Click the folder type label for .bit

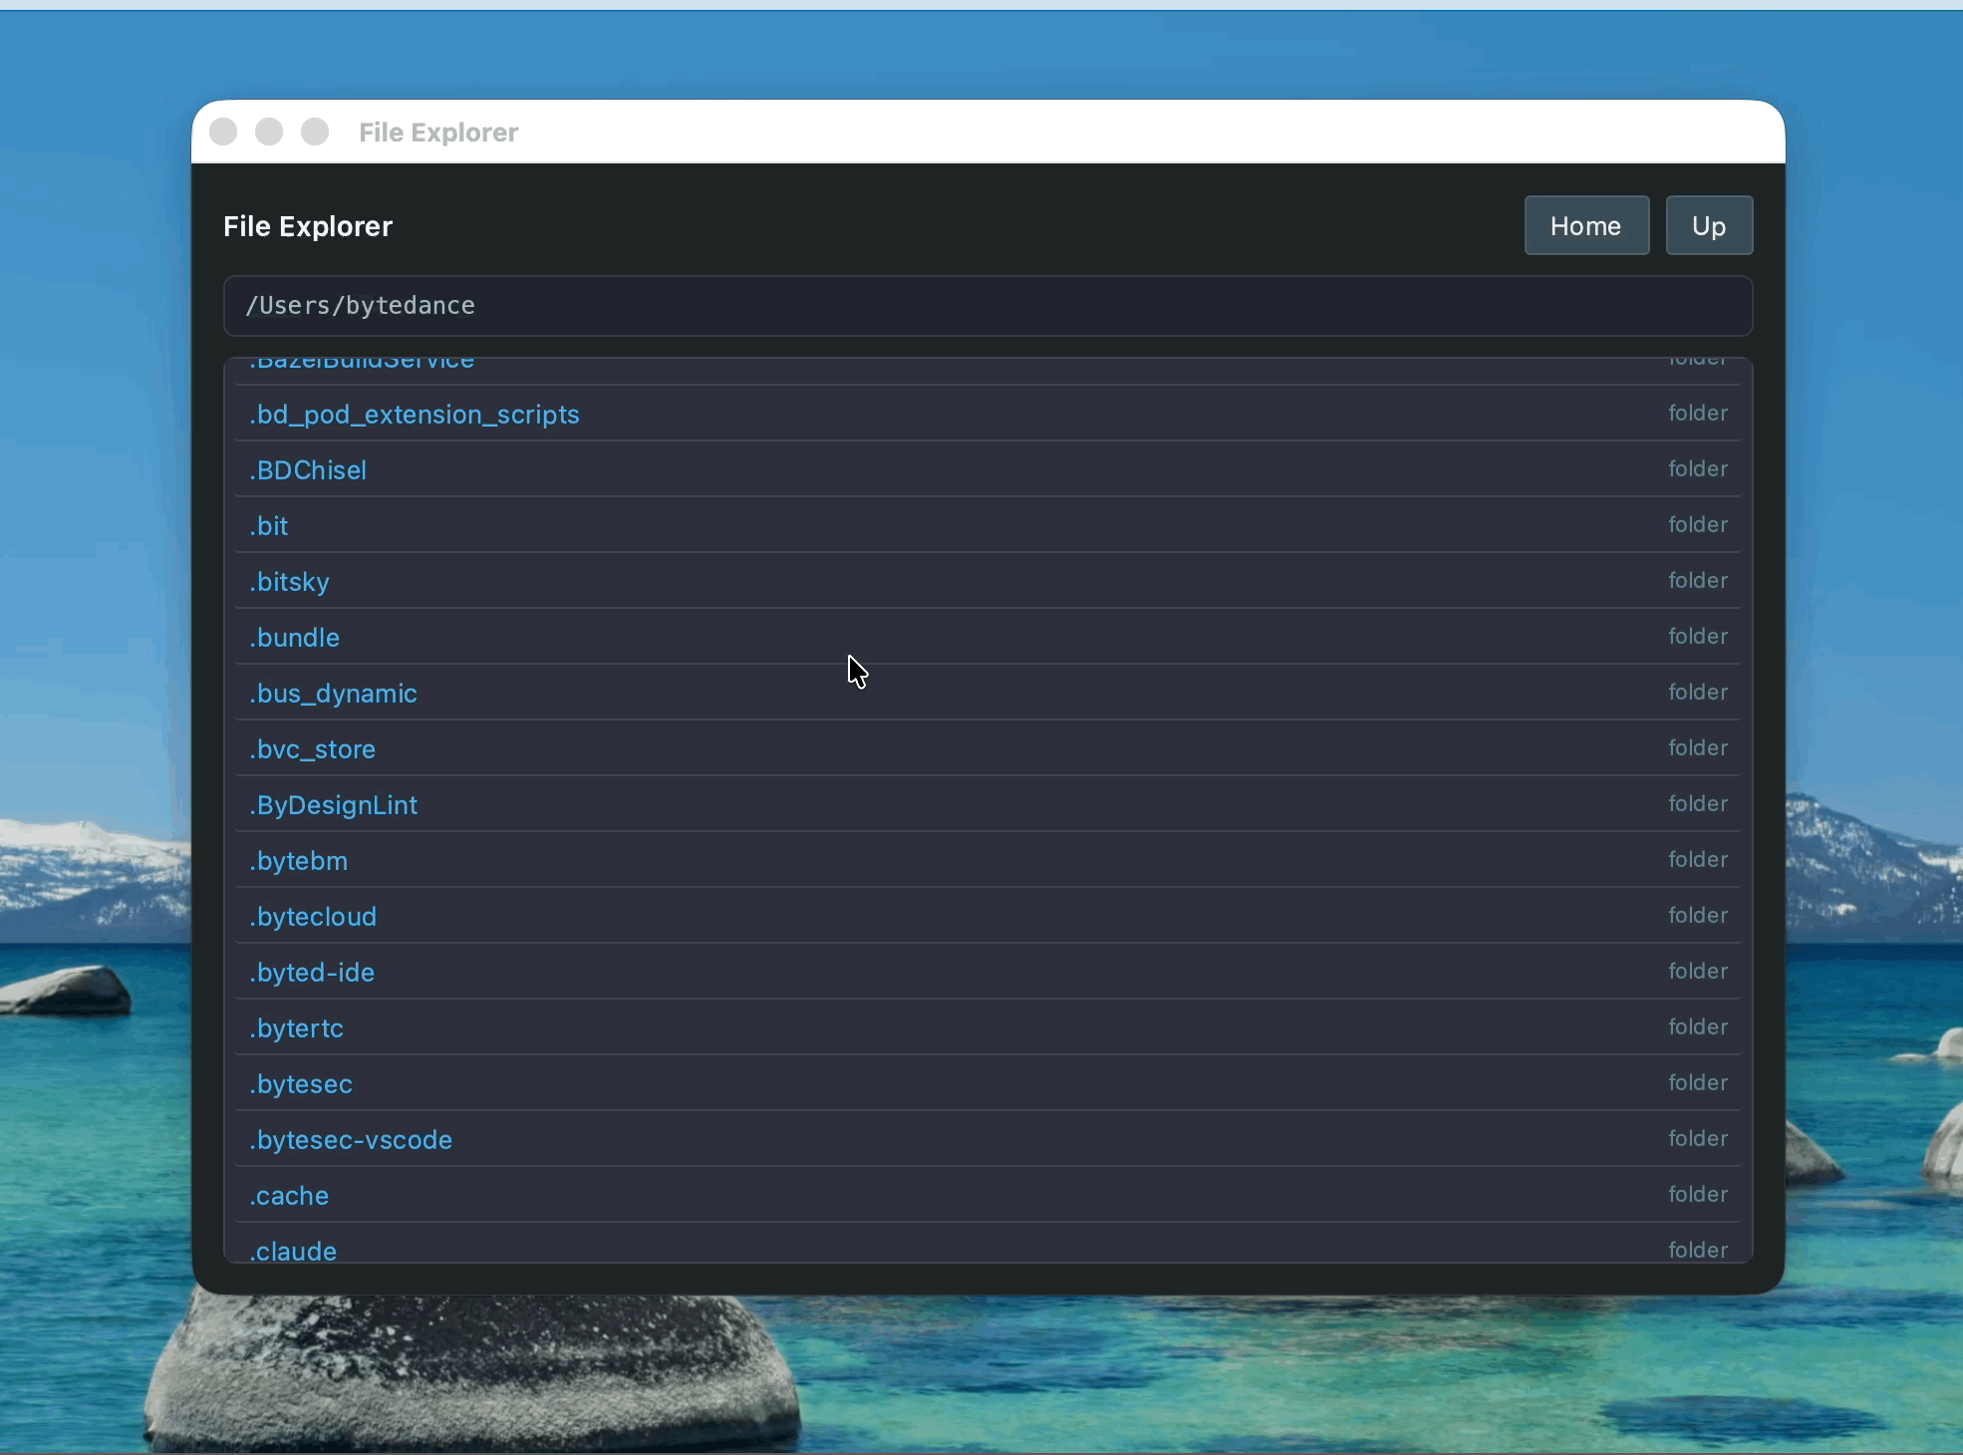point(1698,525)
